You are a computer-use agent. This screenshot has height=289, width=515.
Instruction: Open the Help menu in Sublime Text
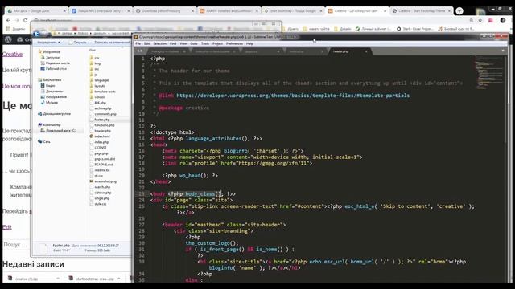click(x=249, y=43)
